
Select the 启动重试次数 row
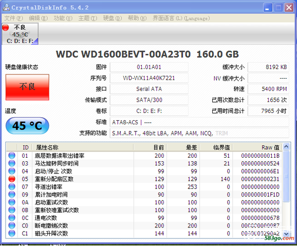point(144,202)
